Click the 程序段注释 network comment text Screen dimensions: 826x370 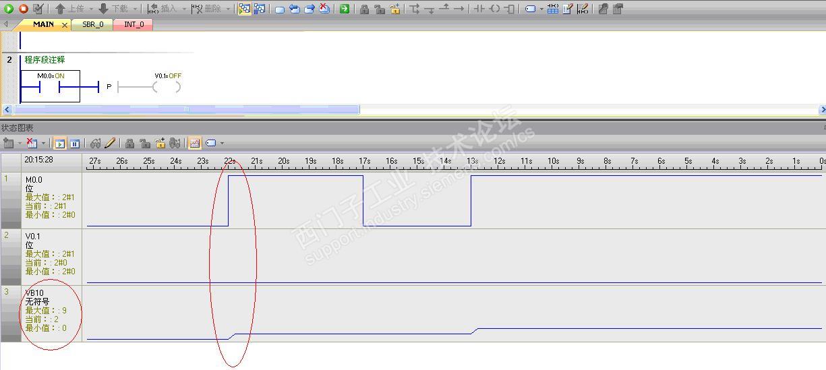(45, 59)
